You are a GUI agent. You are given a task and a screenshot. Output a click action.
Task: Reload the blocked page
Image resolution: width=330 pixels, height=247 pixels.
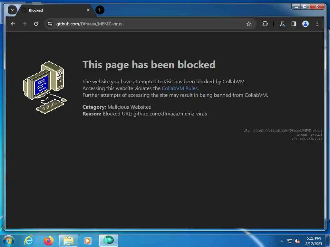[x=36, y=24]
